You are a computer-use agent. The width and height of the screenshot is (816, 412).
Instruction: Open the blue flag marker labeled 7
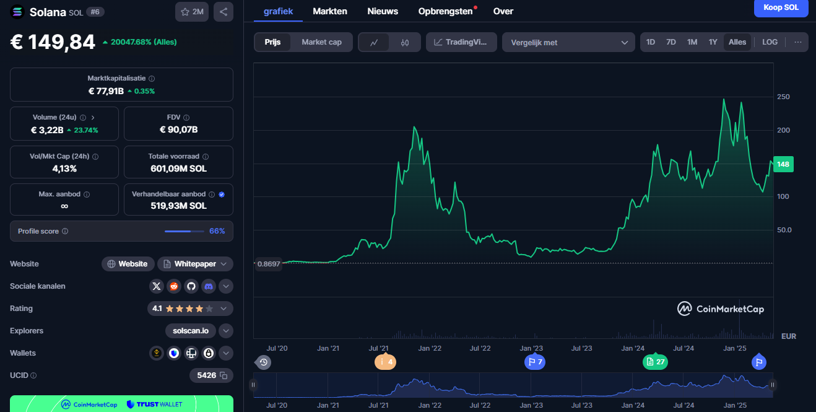[x=535, y=362]
